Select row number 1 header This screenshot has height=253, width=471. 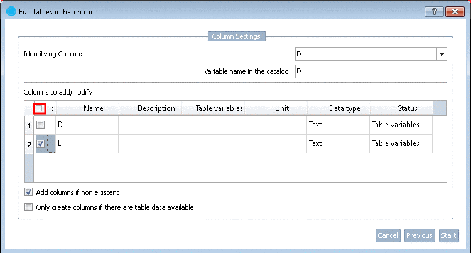tap(29, 125)
